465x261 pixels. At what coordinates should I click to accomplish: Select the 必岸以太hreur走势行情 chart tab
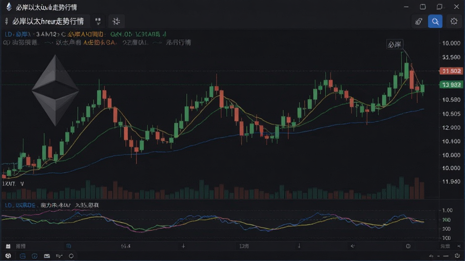(48, 21)
